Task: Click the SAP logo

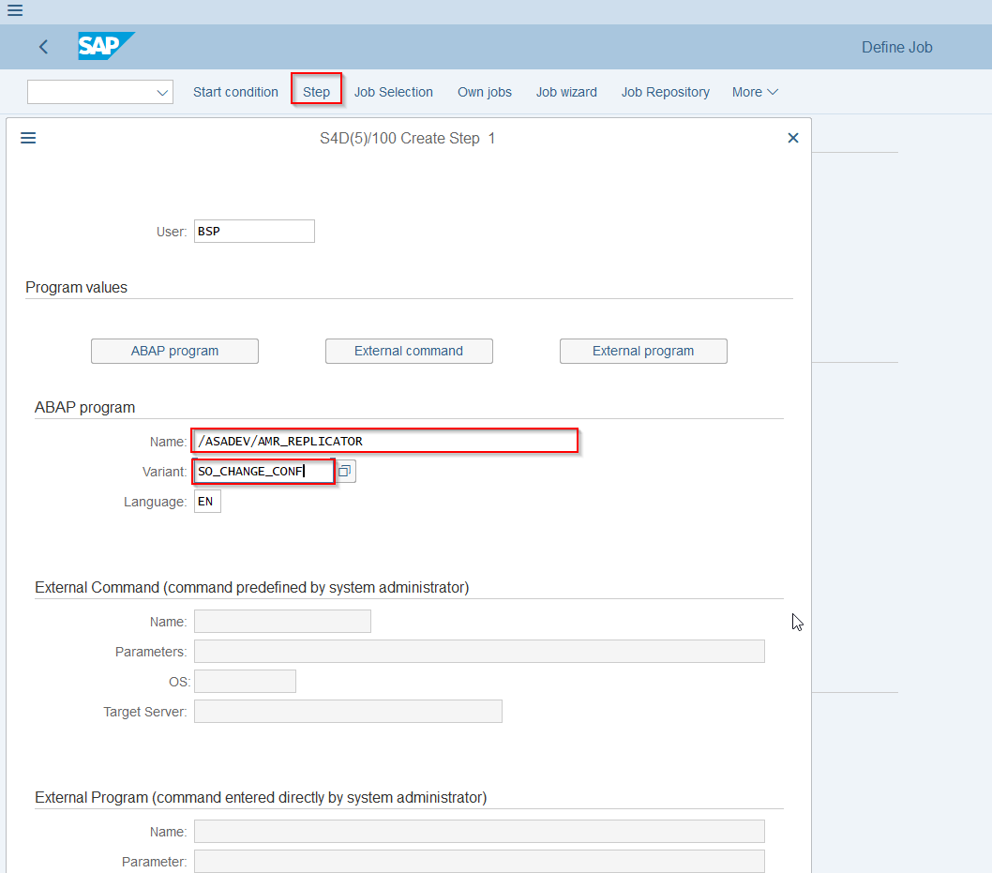Action: (x=106, y=46)
